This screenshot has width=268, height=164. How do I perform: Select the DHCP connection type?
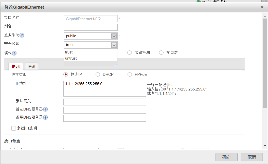click(x=98, y=75)
